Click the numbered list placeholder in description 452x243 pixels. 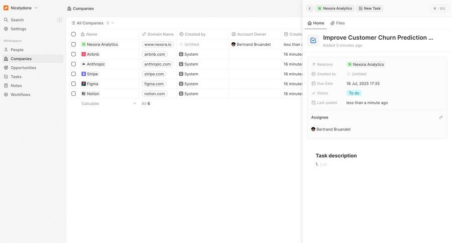[323, 164]
